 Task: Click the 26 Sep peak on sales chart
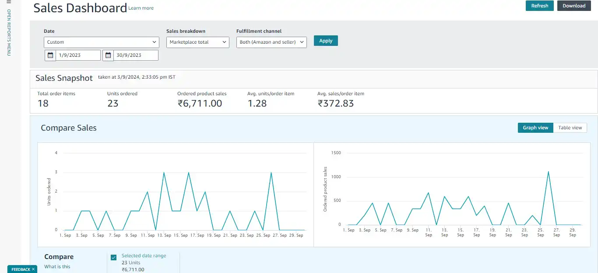[548, 172]
